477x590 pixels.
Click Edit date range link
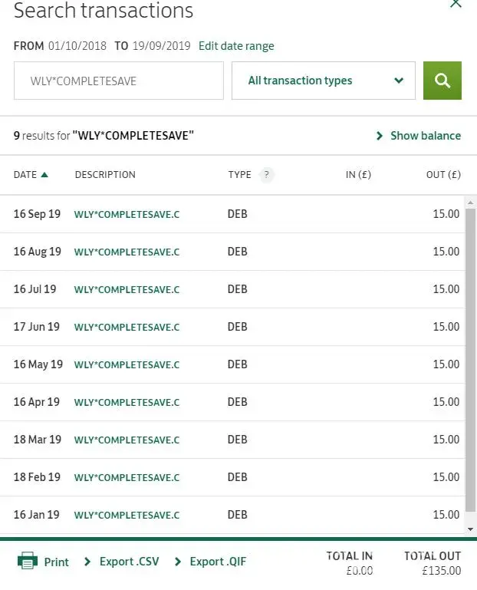point(236,46)
